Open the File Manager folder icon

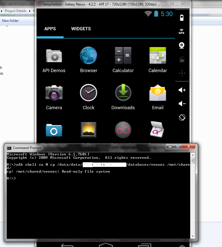click(x=54, y=130)
